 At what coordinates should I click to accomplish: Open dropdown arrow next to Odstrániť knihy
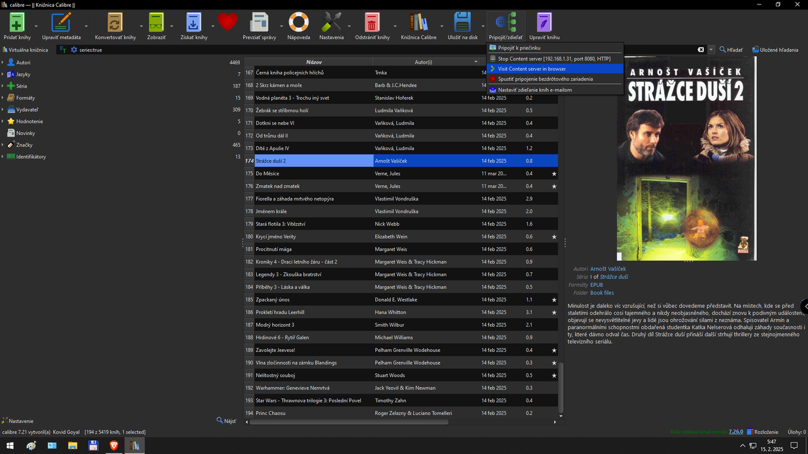[x=395, y=26]
